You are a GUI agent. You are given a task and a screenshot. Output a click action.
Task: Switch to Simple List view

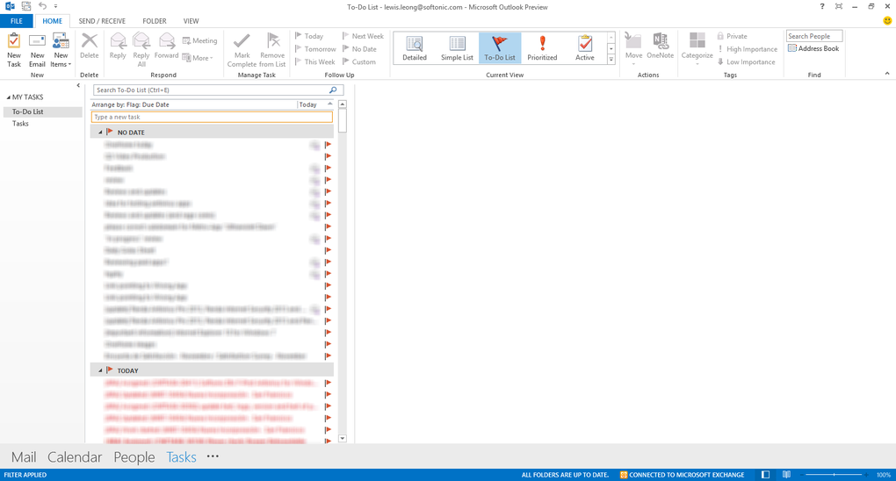457,48
